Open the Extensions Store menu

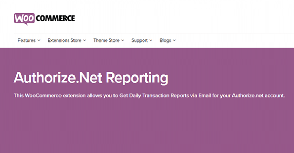64,40
